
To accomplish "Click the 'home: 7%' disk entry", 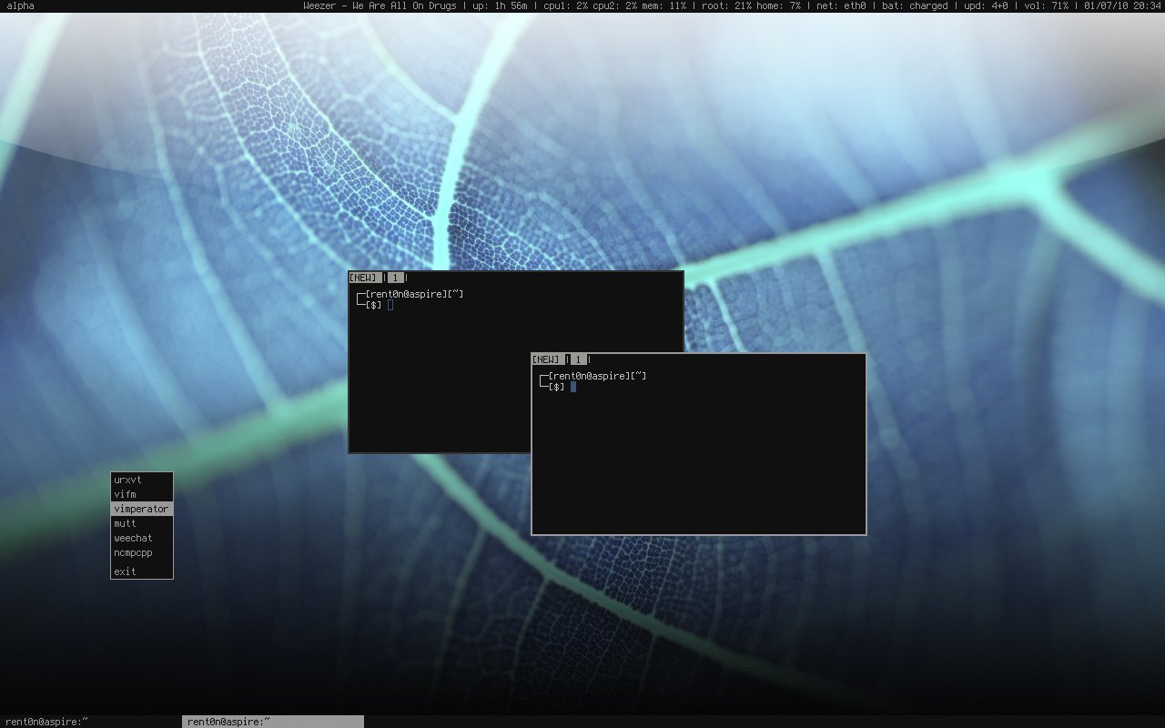I will pyautogui.click(x=779, y=5).
